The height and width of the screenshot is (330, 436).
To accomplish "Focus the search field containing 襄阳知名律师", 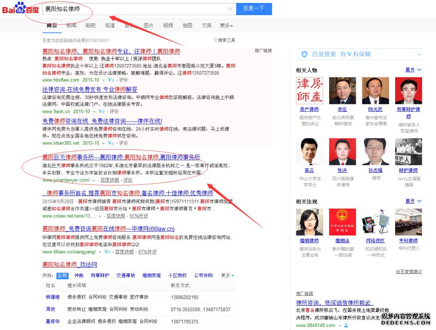I will 139,9.
